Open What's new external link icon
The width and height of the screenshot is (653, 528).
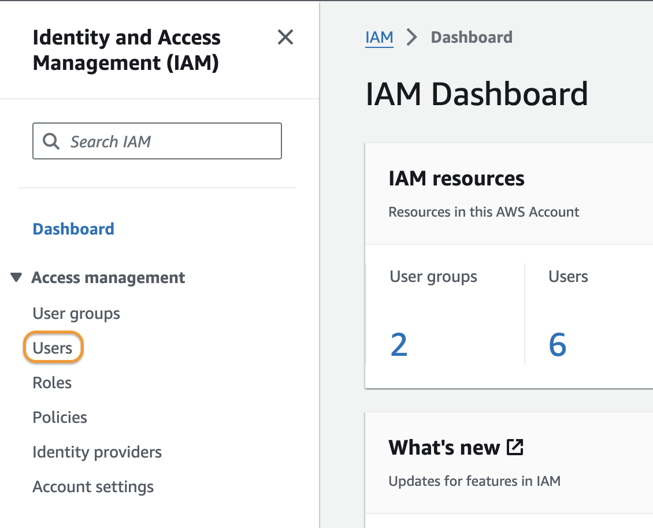coord(515,447)
